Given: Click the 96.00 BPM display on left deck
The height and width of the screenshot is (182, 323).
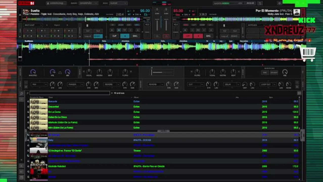Looking at the screenshot, I should 145,11.
